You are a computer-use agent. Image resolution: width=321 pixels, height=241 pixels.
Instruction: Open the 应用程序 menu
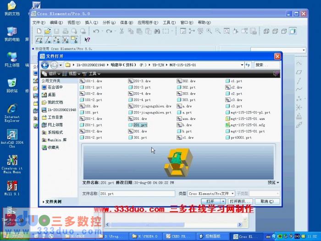pos(148,22)
